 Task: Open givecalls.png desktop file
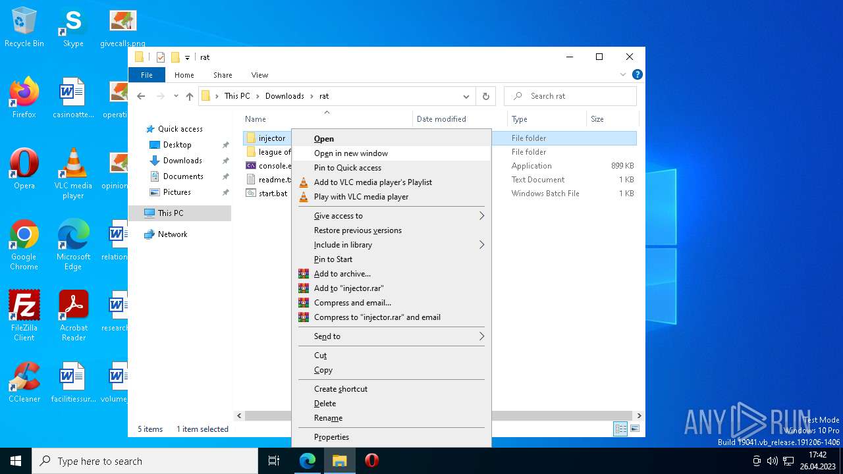122,28
